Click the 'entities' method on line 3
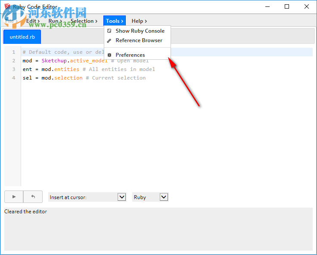317x255 pixels. [67, 69]
